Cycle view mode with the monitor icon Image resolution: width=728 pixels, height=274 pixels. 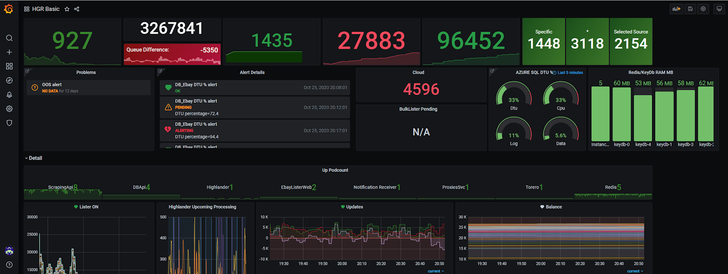tap(719, 9)
